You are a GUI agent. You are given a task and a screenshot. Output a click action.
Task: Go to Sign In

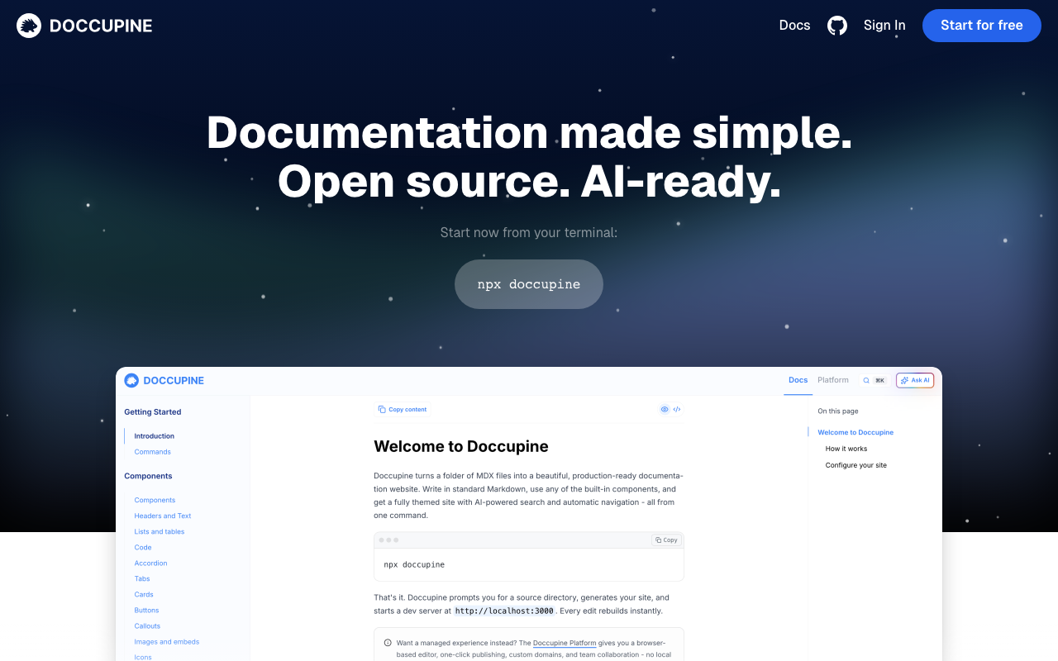884,26
